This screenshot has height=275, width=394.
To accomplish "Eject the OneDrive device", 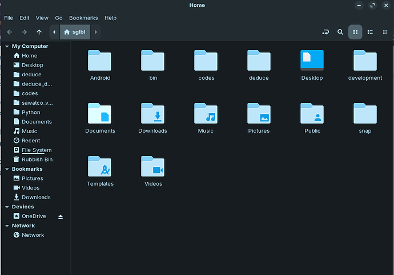I will point(61,216).
